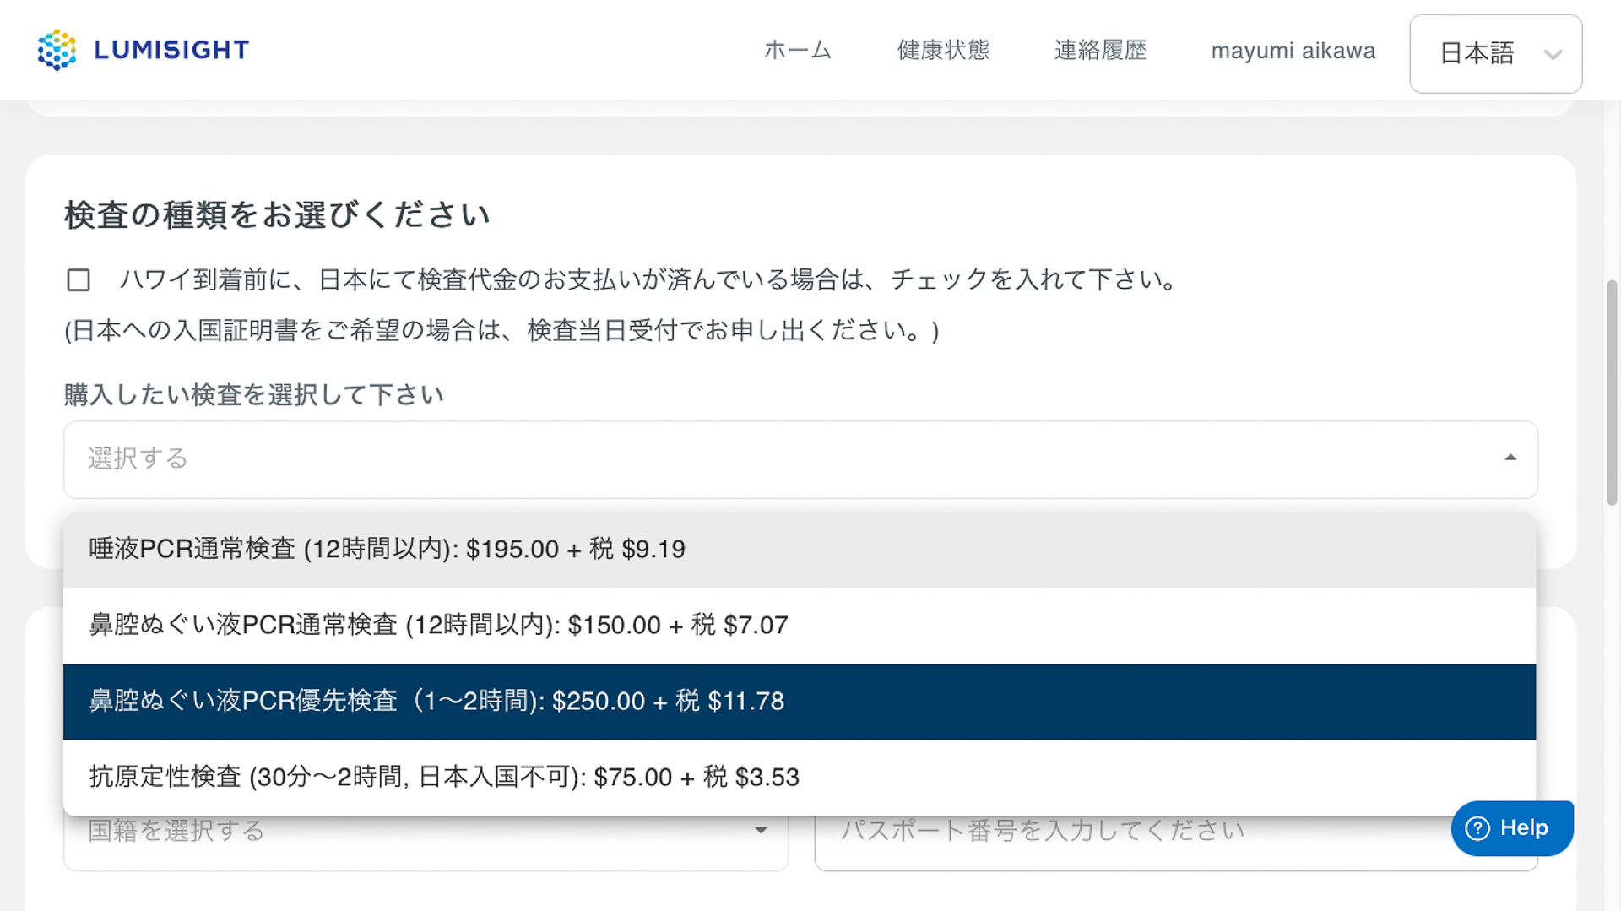Click the Help question mark icon
The height and width of the screenshot is (911, 1621).
tap(1478, 828)
